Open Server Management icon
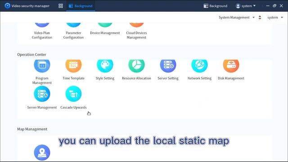 [42, 94]
